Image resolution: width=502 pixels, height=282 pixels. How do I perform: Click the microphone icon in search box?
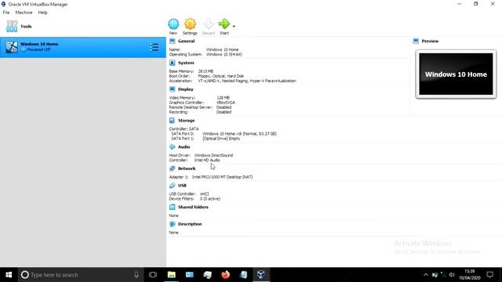[x=136, y=275]
